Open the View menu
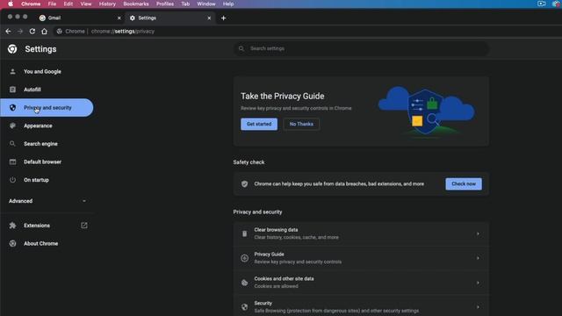 pyautogui.click(x=86, y=4)
